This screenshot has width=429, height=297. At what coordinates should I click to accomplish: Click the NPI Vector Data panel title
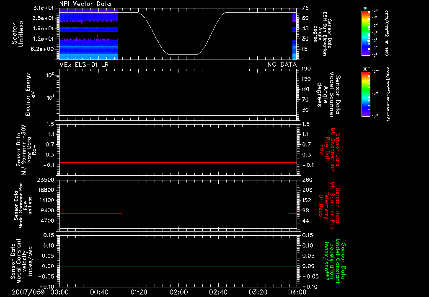pos(85,4)
